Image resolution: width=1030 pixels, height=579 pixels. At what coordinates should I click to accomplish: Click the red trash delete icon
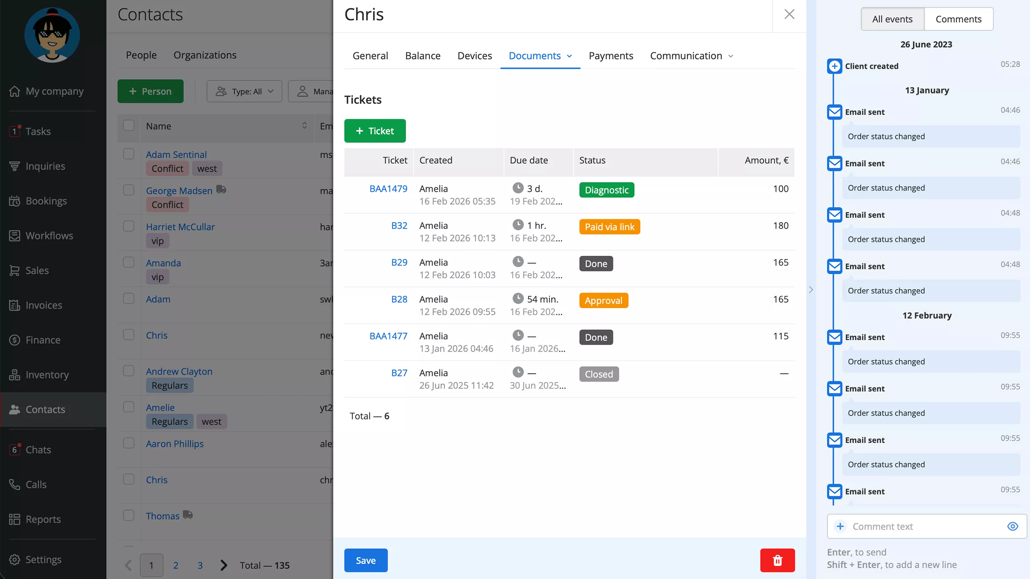(777, 560)
